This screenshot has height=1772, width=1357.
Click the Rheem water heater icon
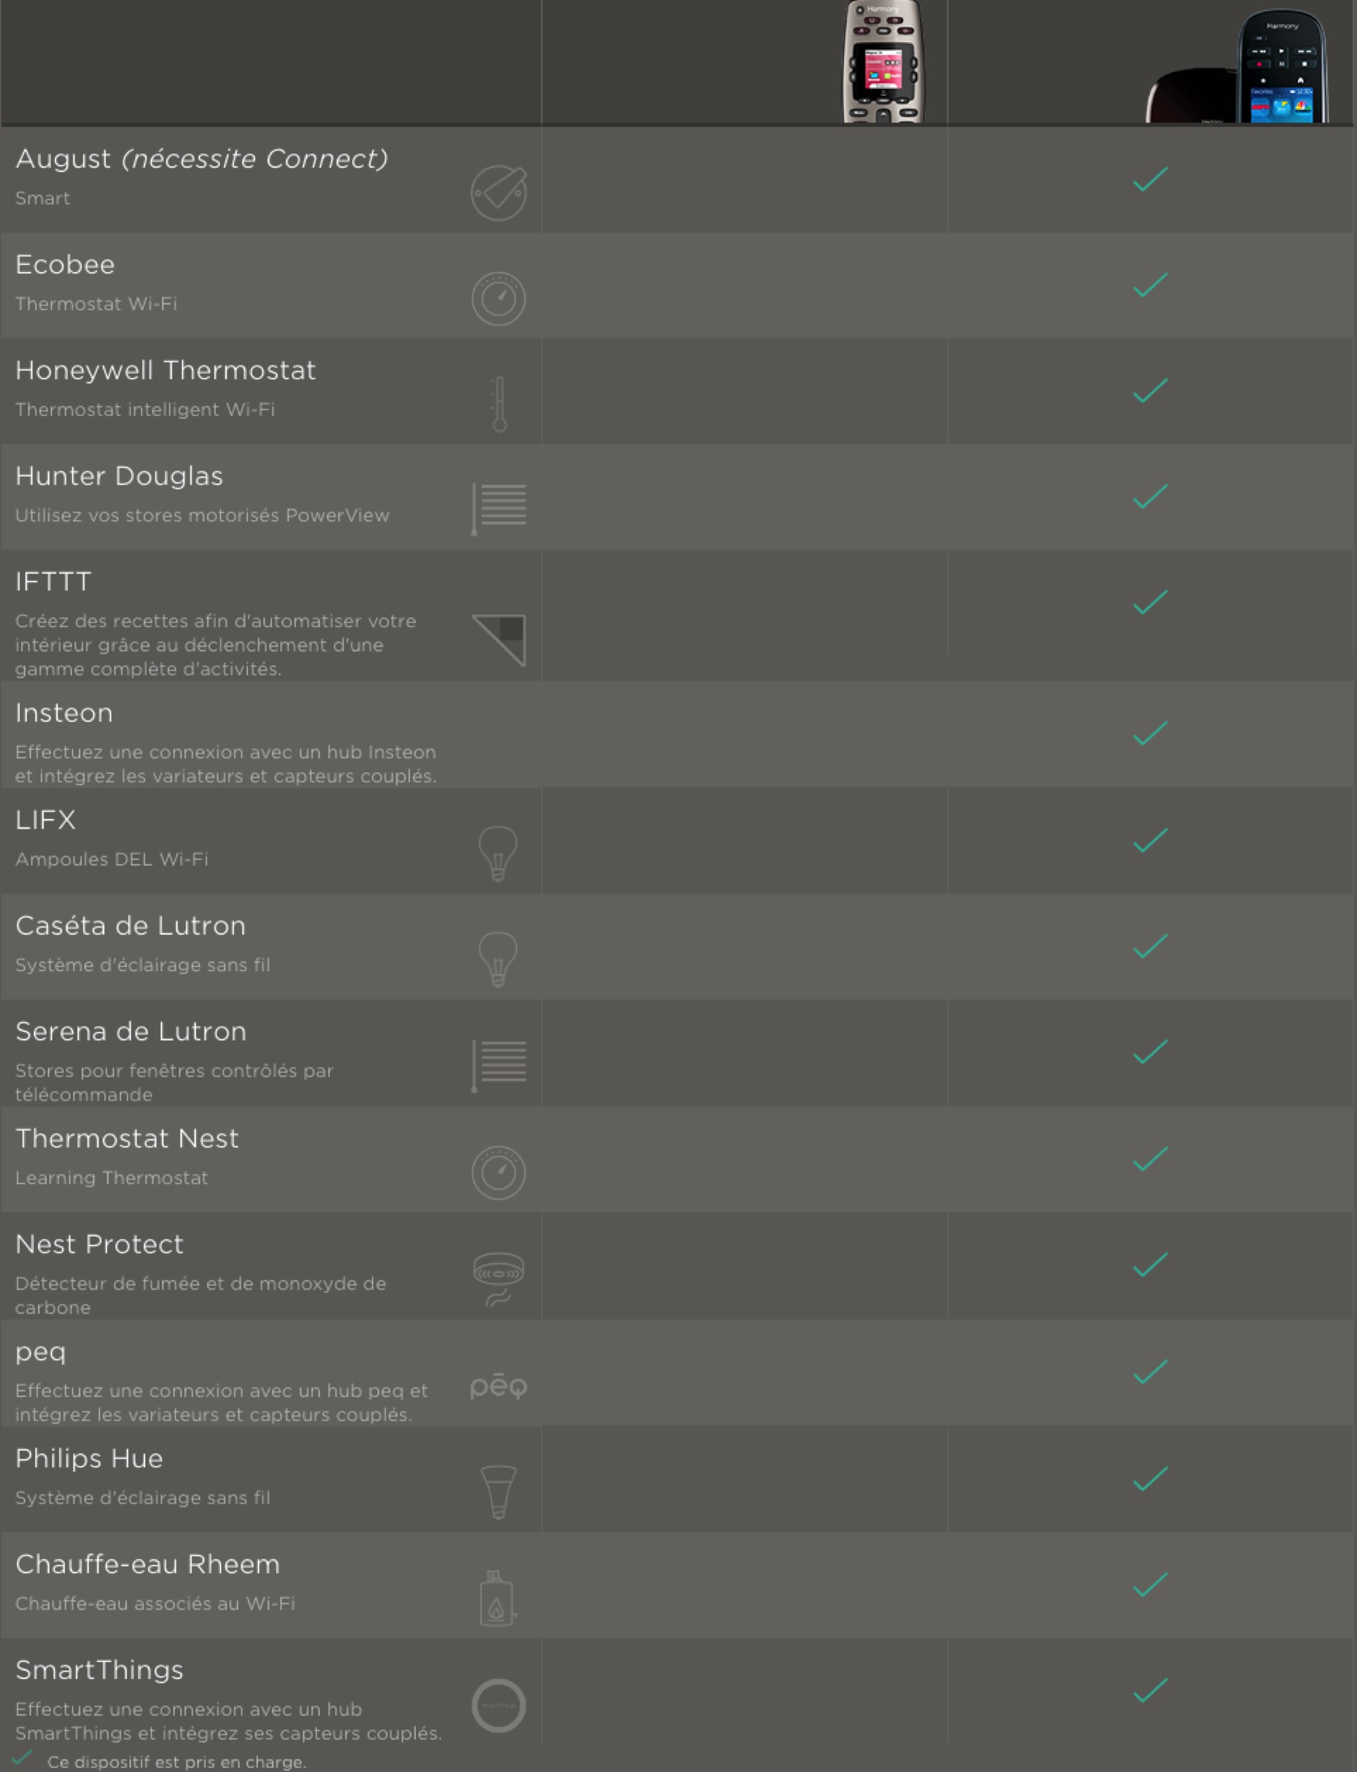[x=497, y=1598]
